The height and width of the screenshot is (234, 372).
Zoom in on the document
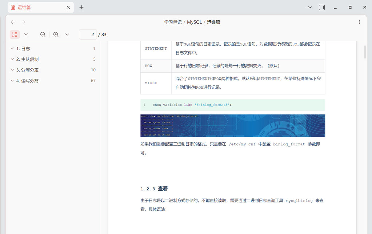click(56, 34)
